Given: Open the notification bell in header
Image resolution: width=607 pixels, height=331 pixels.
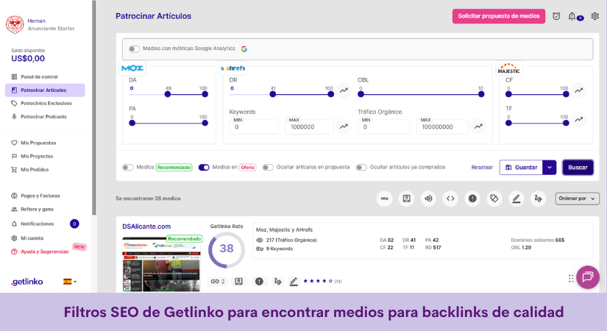Looking at the screenshot, I should click(572, 16).
